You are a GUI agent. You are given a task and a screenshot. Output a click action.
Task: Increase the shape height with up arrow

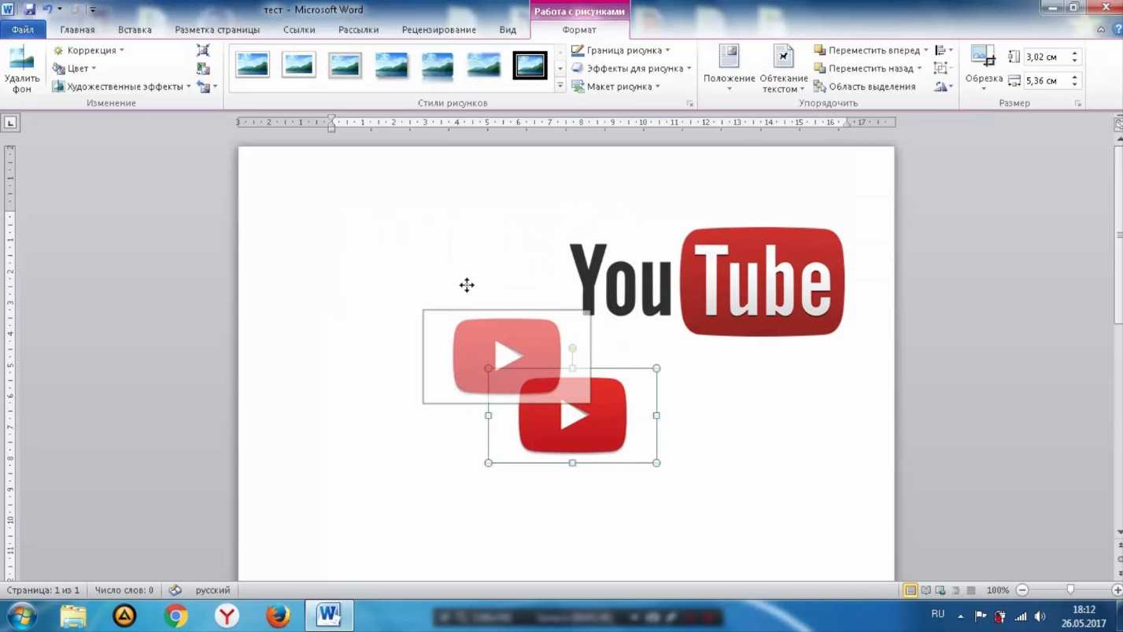pyautogui.click(x=1075, y=54)
